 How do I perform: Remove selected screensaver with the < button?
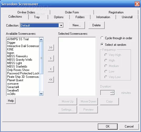tap(51, 69)
